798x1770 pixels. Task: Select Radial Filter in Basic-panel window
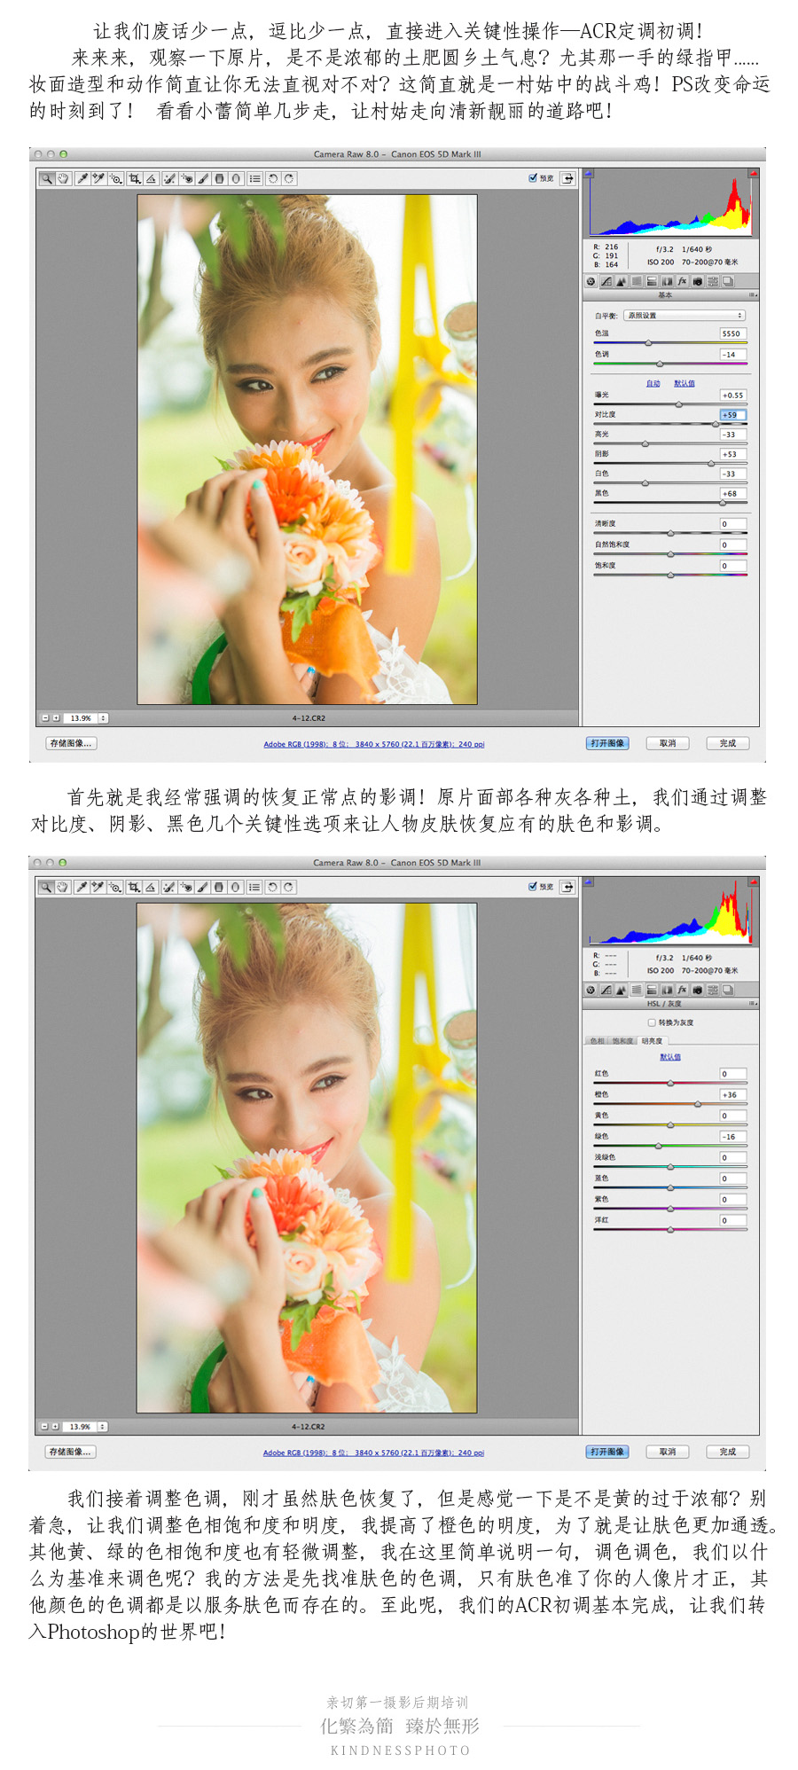[236, 178]
